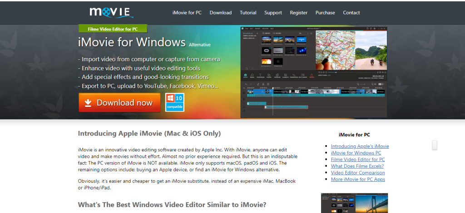The height and width of the screenshot is (213, 465).
Task: Click the red Export icon in Filme screenshot
Action: [x=312, y=76]
